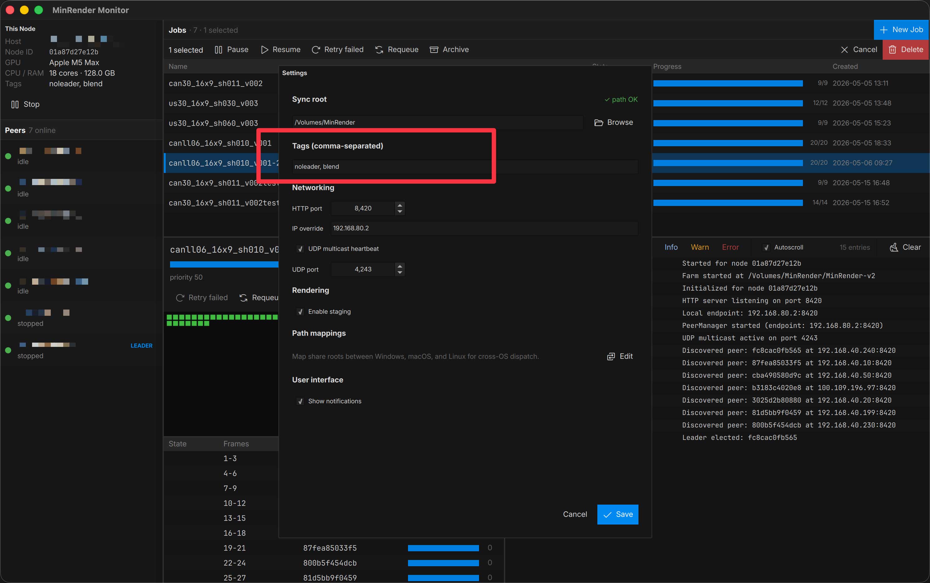
Task: Increase the HTTP port value
Action: (x=400, y=205)
